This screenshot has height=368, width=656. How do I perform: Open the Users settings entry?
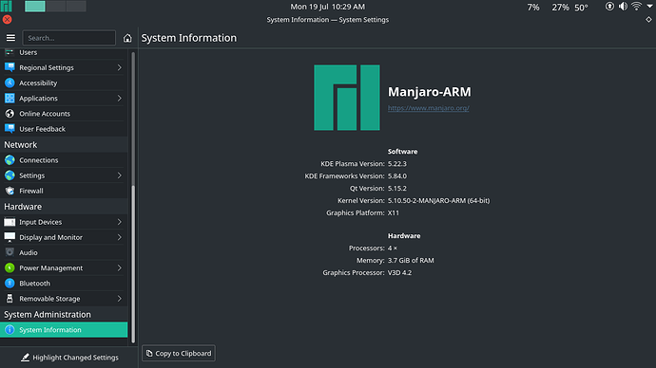tap(64, 53)
